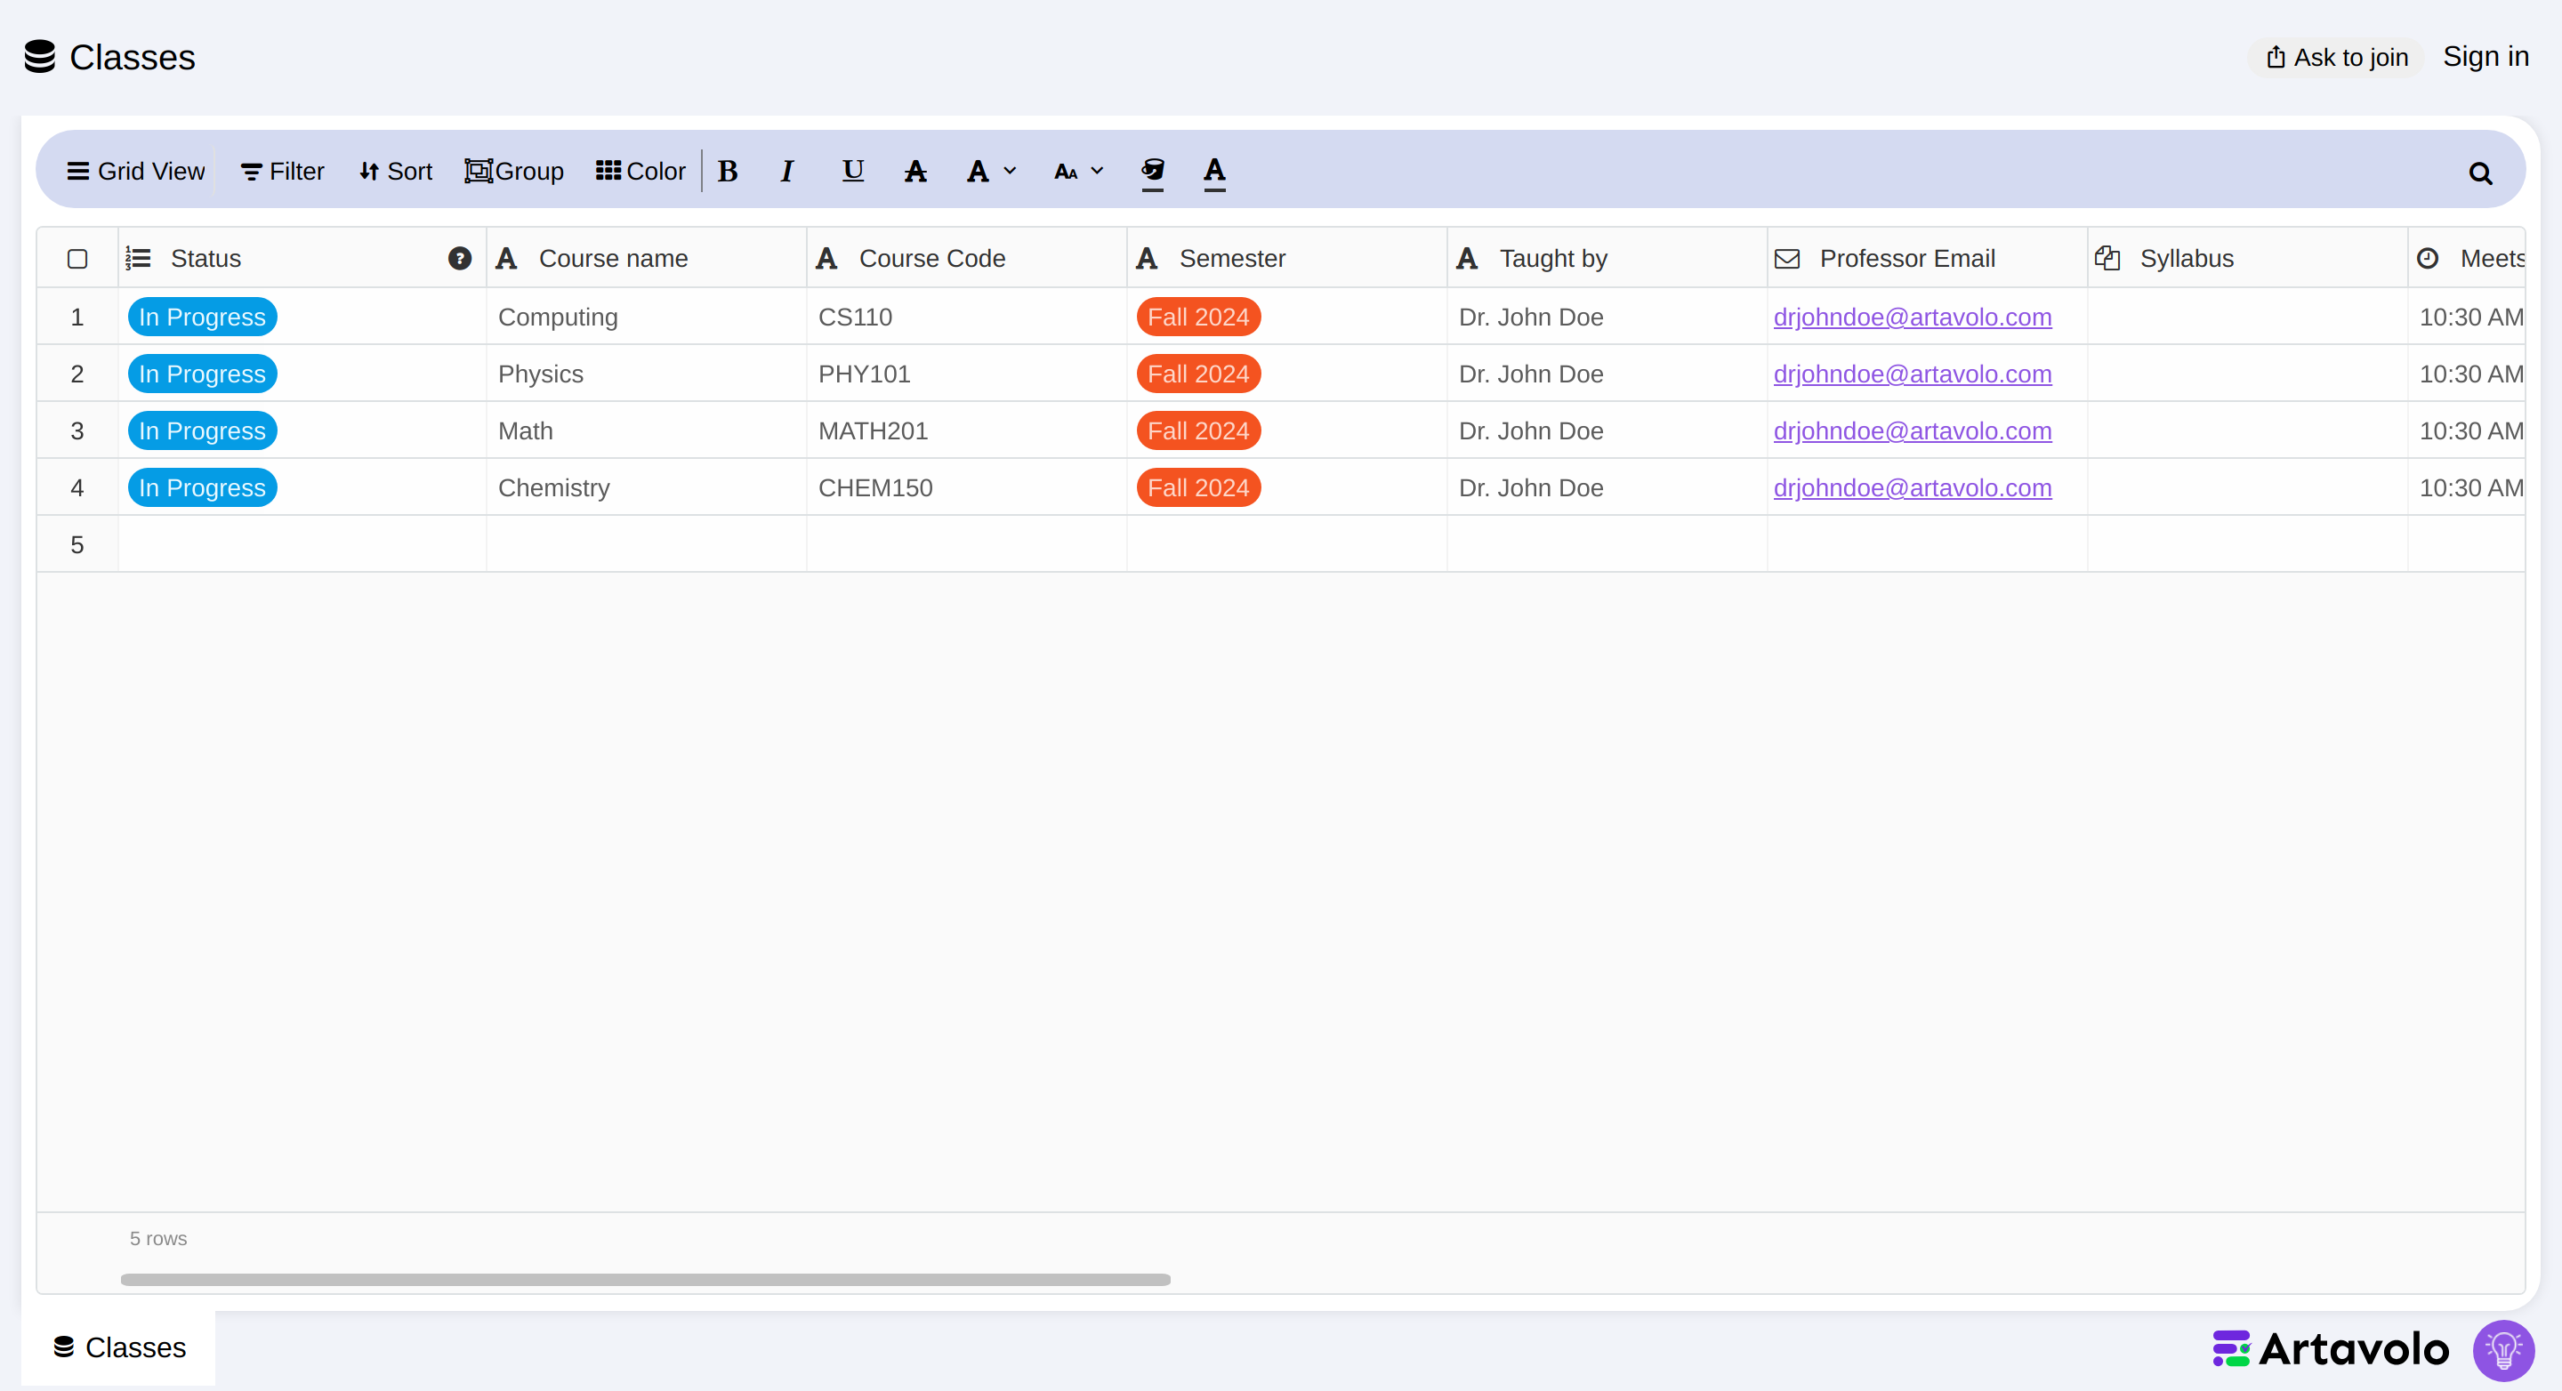Select the Classes tab at bottom
2562x1391 pixels.
119,1347
